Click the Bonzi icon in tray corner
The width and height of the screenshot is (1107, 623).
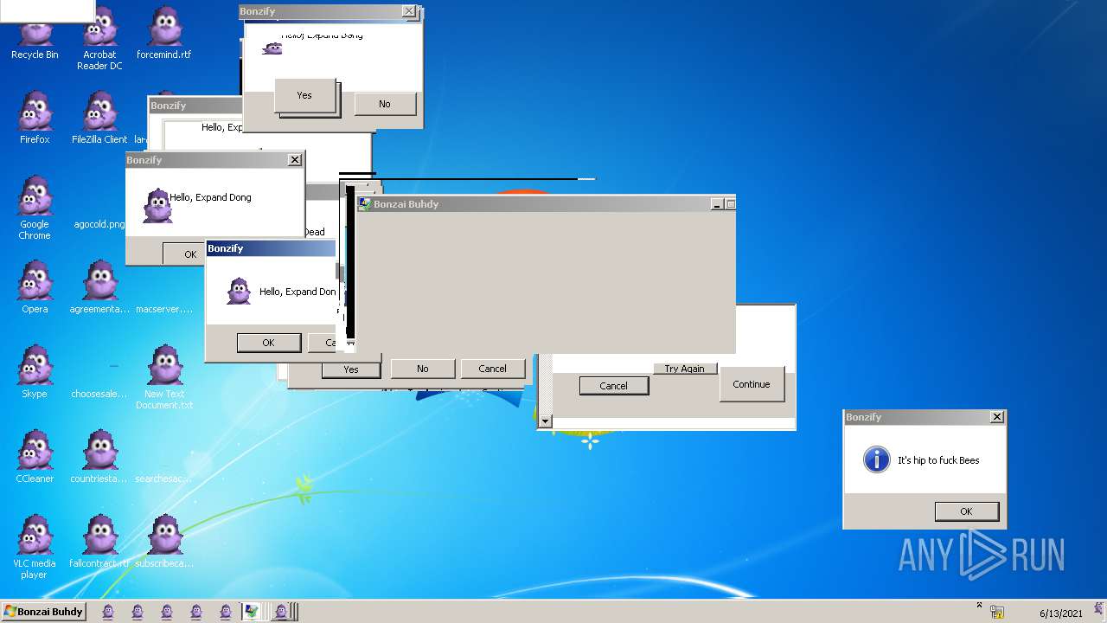pos(1097,608)
